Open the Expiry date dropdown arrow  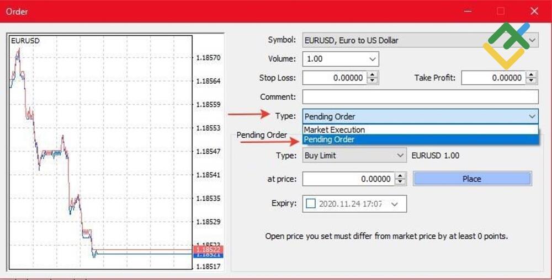394,204
